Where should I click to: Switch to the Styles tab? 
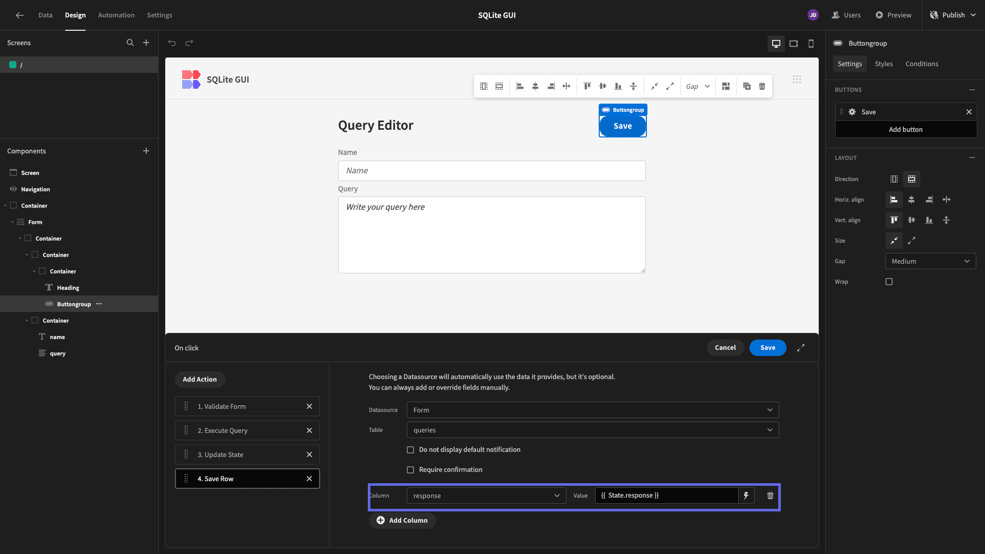coord(883,64)
